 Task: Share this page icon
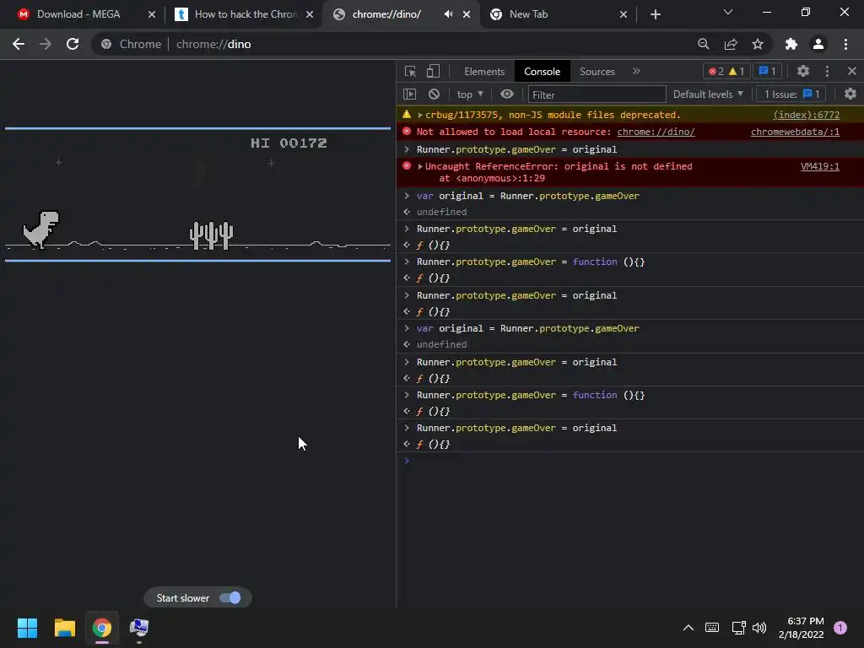[731, 44]
